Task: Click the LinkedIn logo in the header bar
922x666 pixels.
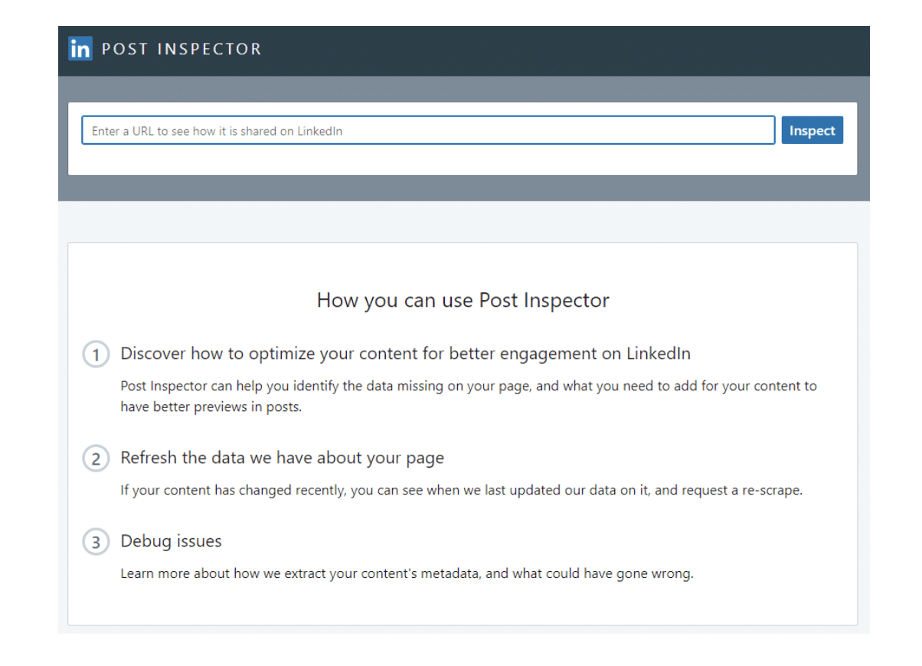Action: pos(80,49)
